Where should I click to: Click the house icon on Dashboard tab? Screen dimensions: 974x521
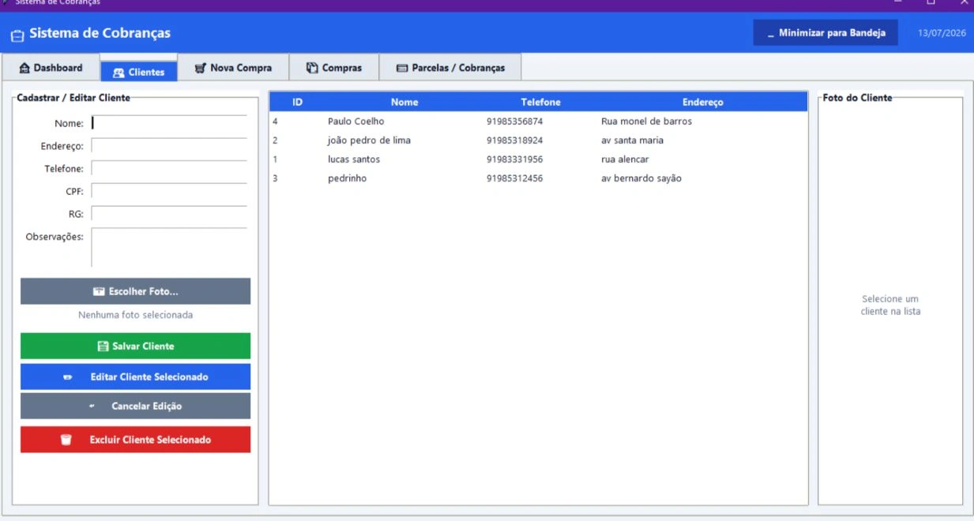[24, 68]
